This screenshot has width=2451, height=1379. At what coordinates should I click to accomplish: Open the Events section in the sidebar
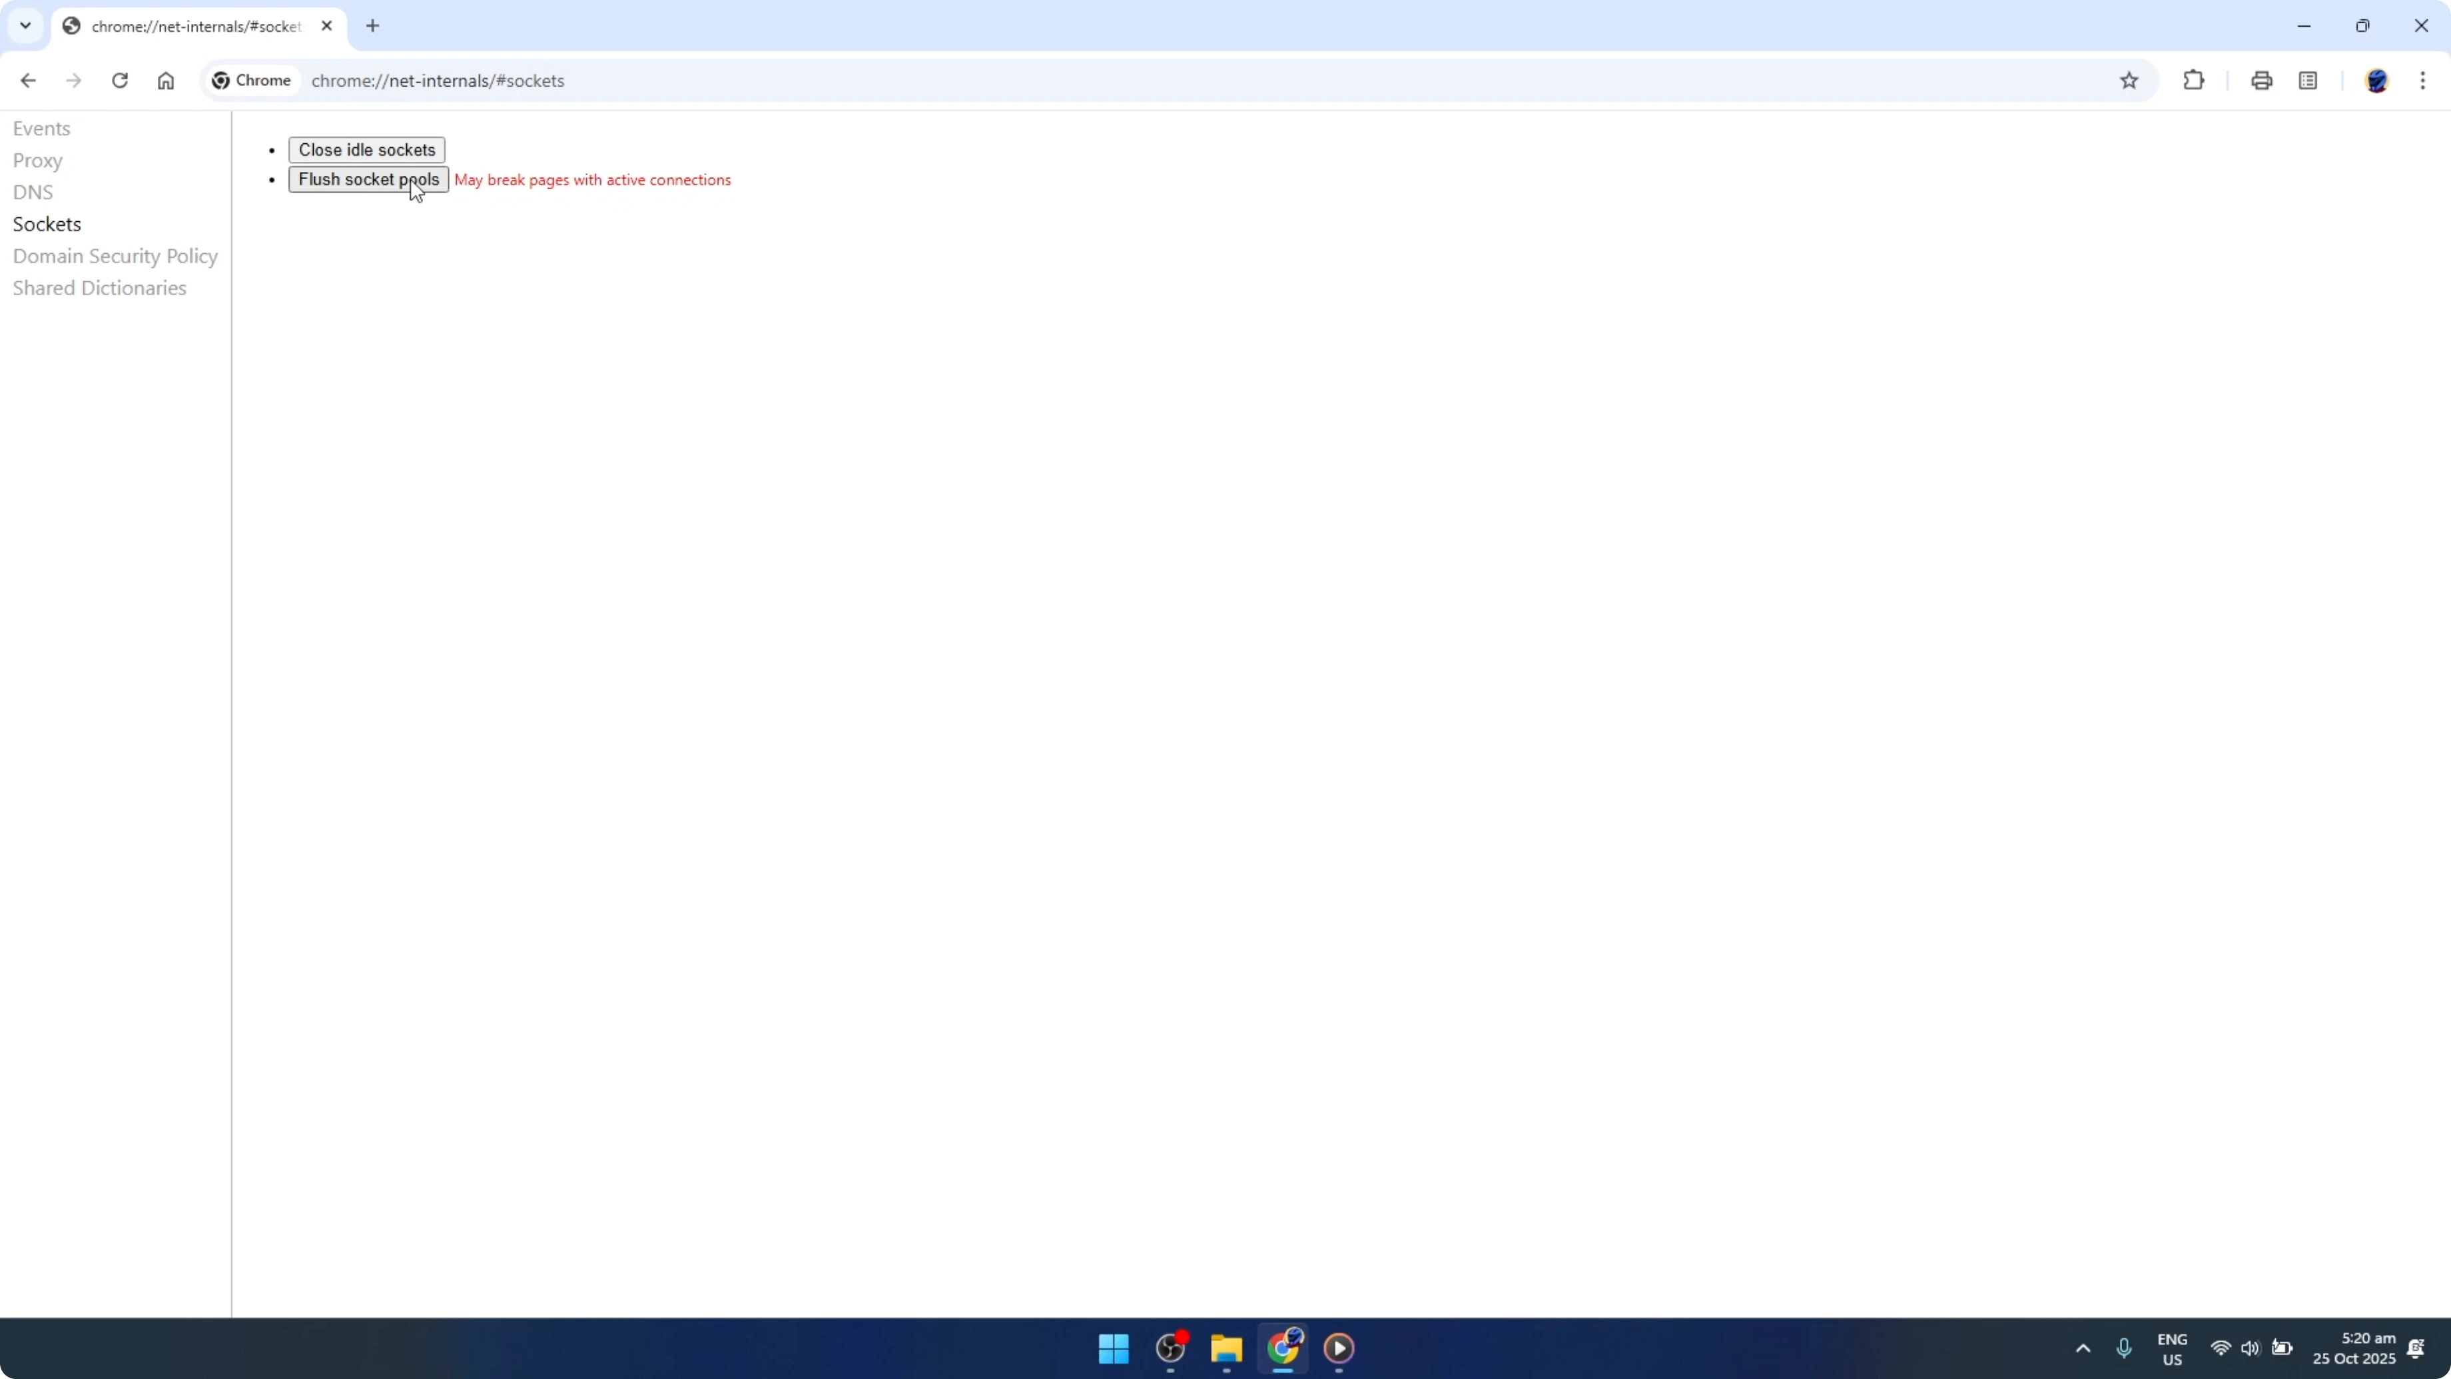(42, 127)
